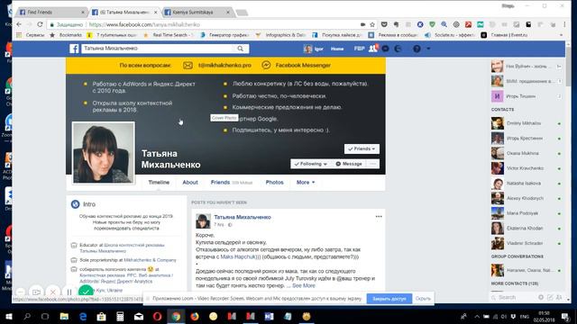
Task: Click the Messenger icon on cover banner
Action: [266, 65]
